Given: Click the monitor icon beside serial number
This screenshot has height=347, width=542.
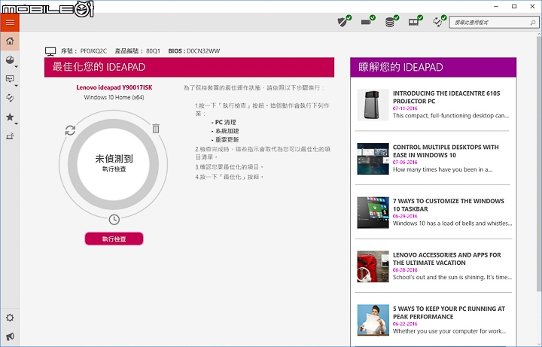Looking at the screenshot, I should pyautogui.click(x=50, y=51).
